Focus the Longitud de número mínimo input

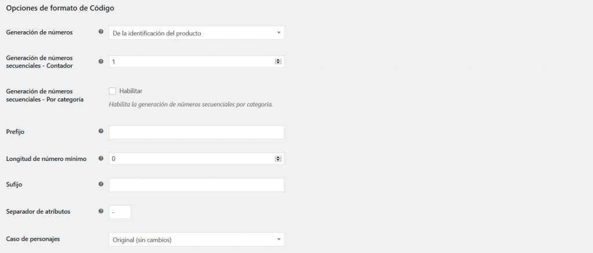(x=191, y=159)
